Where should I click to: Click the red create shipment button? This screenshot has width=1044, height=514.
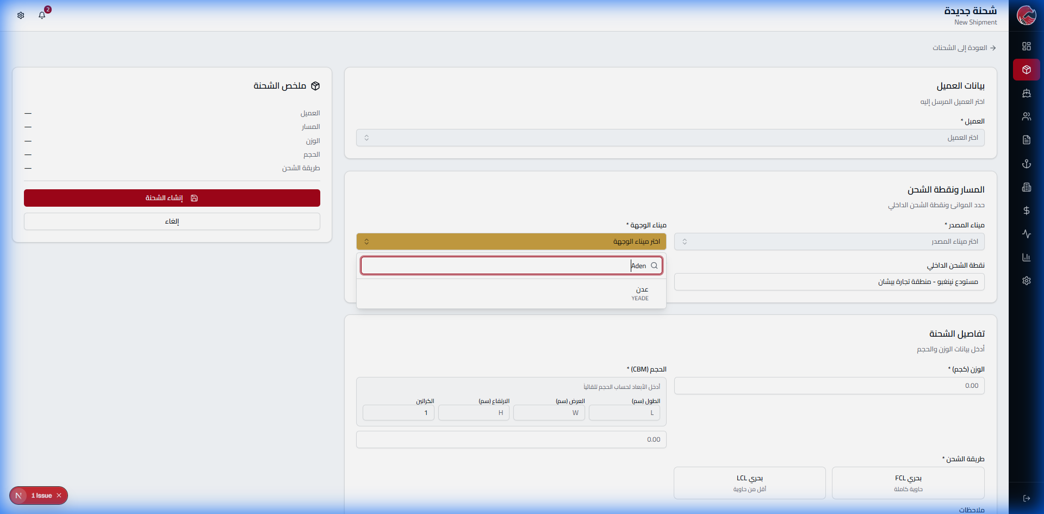tap(172, 198)
